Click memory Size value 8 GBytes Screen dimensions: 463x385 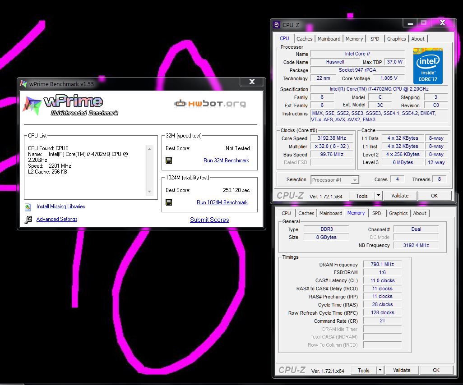(327, 237)
